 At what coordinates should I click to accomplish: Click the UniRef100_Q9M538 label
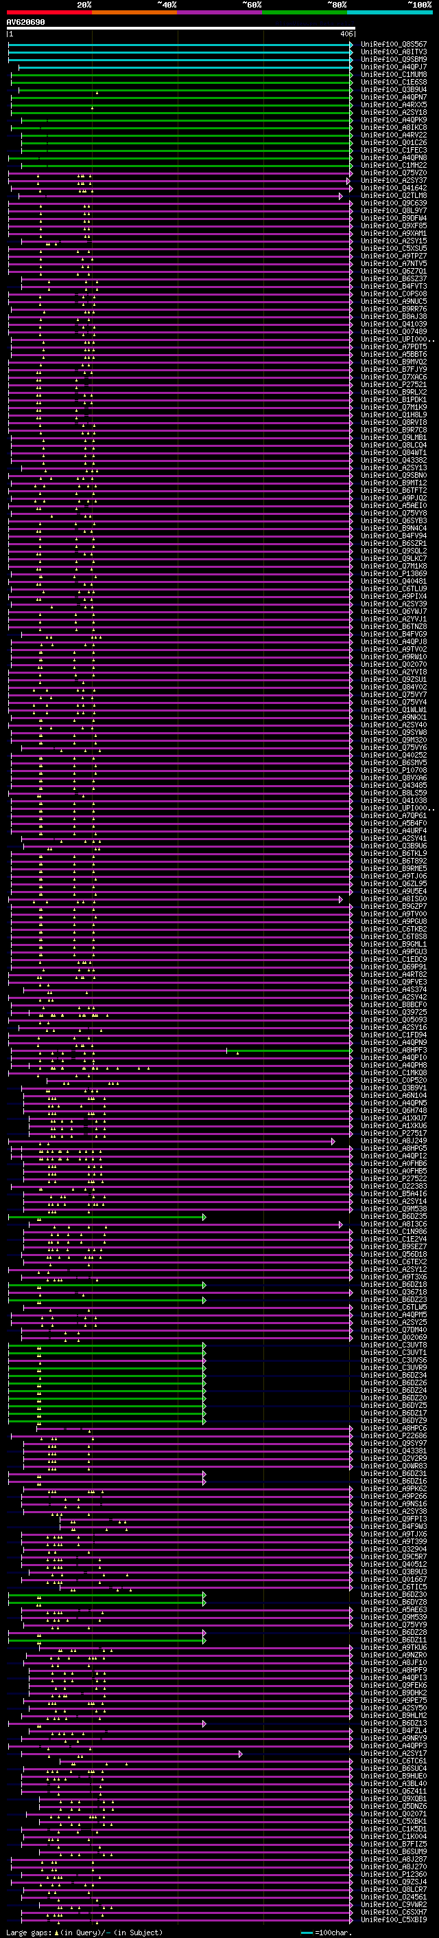click(x=394, y=1209)
